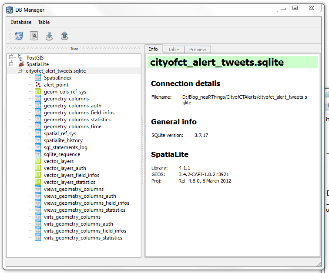
Task: Click the virts_geometry_columns_statistics table icon
Action: [x=38, y=238]
